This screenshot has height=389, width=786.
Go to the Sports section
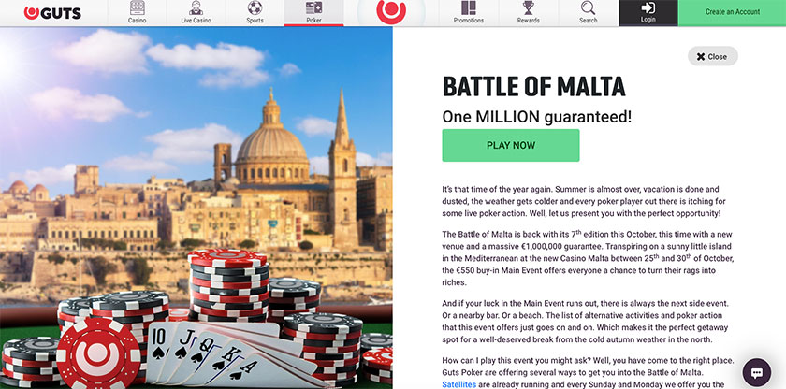tap(255, 13)
